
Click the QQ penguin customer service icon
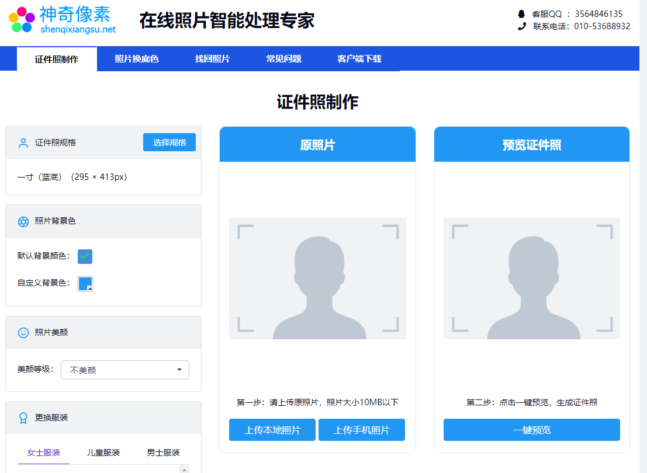click(x=521, y=14)
